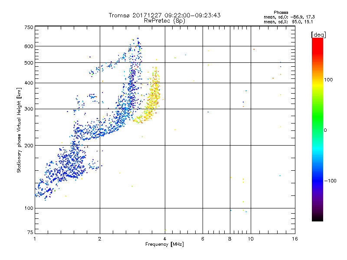The image size is (347, 260).
Task: Click the x-axis tick label '6'
Action: tap(203, 239)
